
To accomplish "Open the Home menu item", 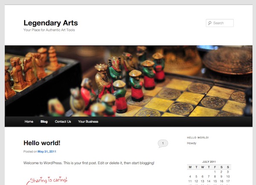I will click(29, 121).
